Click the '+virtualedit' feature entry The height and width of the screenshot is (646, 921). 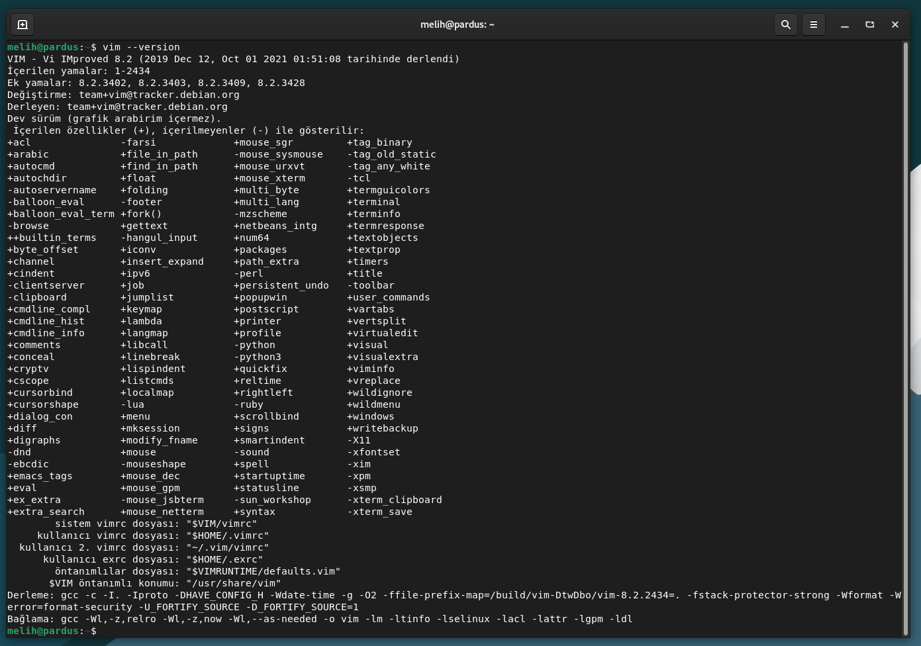(383, 333)
